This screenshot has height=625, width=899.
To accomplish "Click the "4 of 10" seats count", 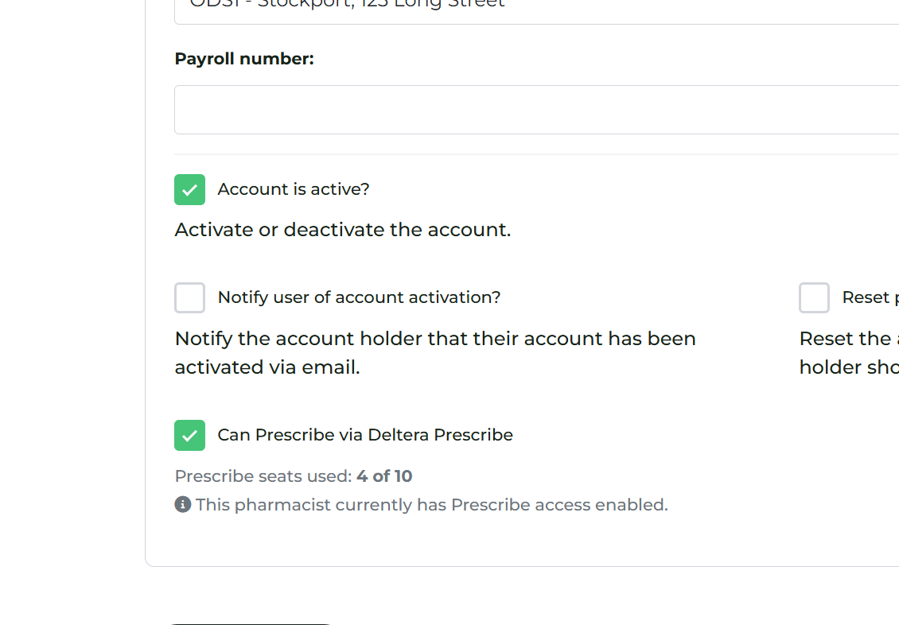I will 384,476.
